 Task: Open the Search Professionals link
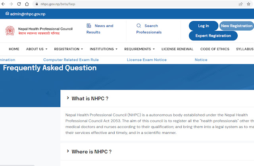pyautogui.click(x=149, y=29)
